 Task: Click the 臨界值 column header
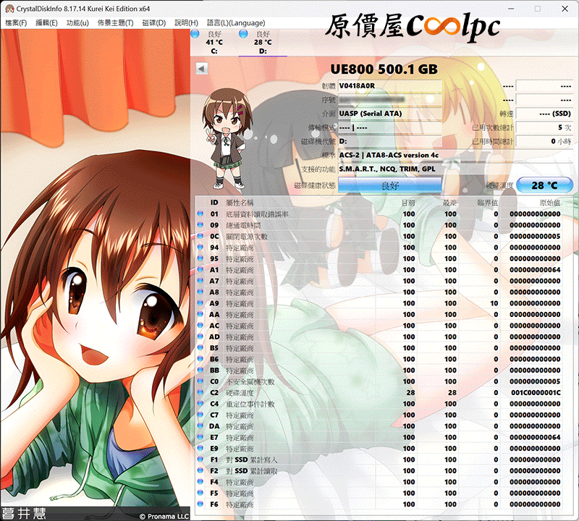pyautogui.click(x=487, y=203)
